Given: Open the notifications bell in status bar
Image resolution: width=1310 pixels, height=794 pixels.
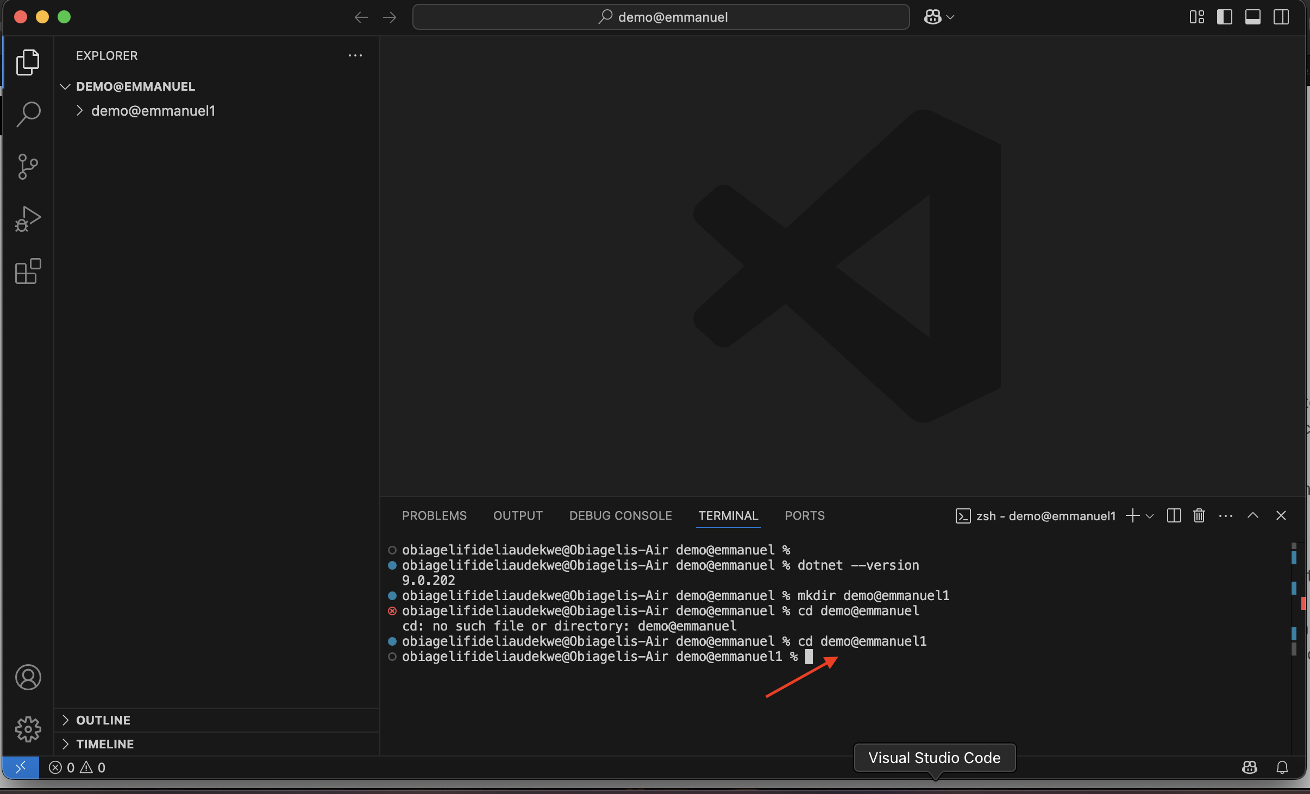Looking at the screenshot, I should point(1282,767).
